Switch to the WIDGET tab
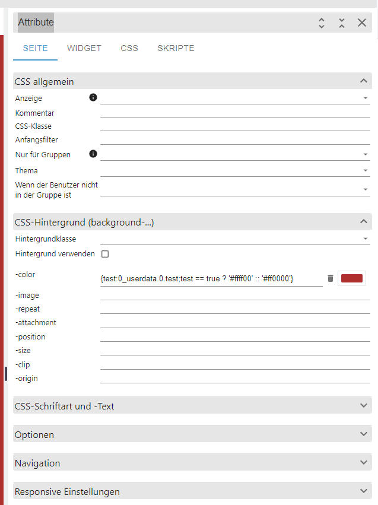The image size is (378, 505). (84, 48)
